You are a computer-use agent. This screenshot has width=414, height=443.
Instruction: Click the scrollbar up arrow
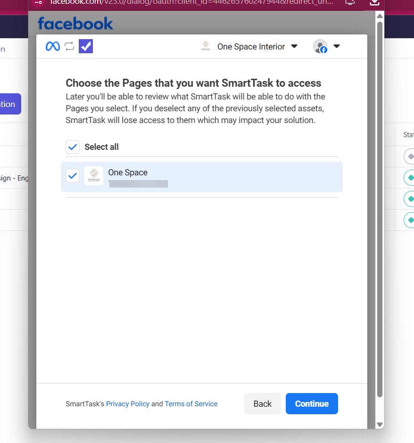[x=380, y=16]
